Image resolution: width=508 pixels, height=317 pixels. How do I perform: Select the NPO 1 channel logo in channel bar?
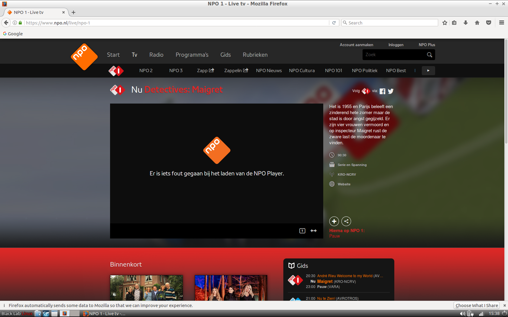[x=116, y=71]
